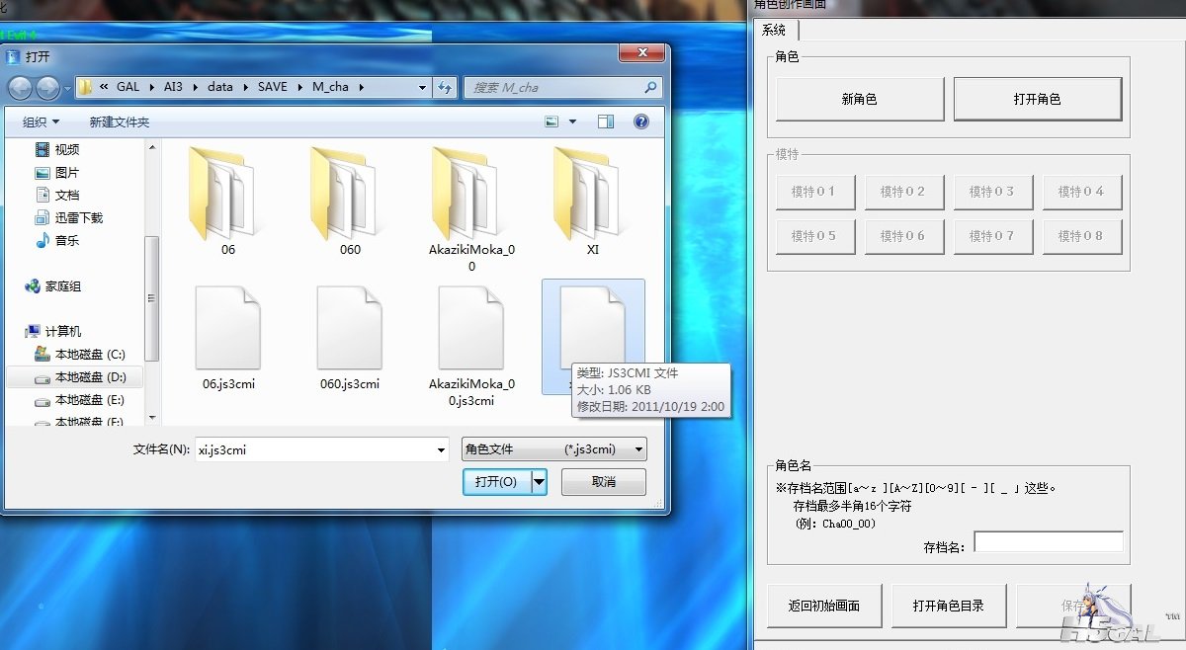The height and width of the screenshot is (650, 1186).
Task: Click the help question mark icon
Action: (x=640, y=122)
